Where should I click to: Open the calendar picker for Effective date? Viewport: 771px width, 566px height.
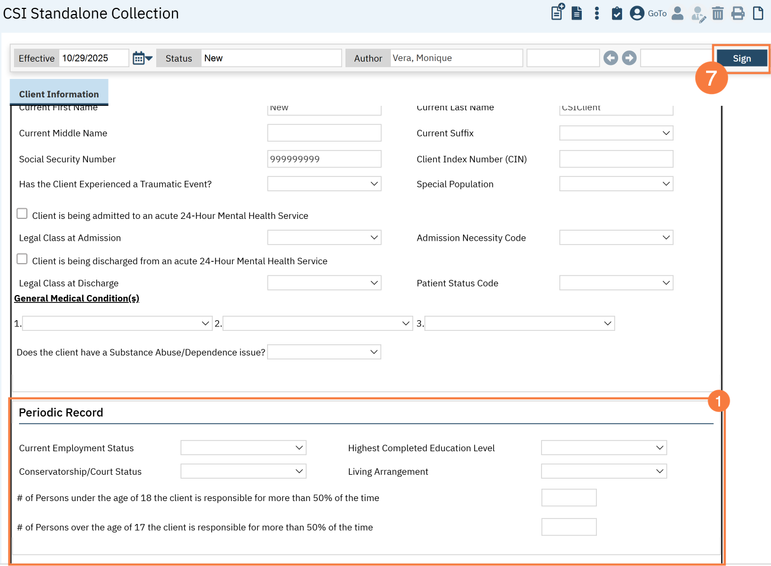pyautogui.click(x=142, y=58)
